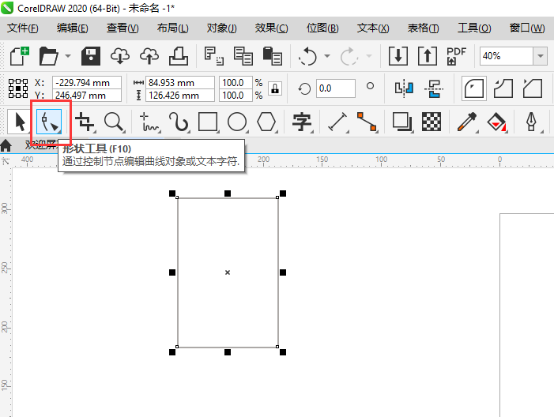This screenshot has height=417, width=554.
Task: Click the width field showing 84.953 mm
Action: coord(180,83)
